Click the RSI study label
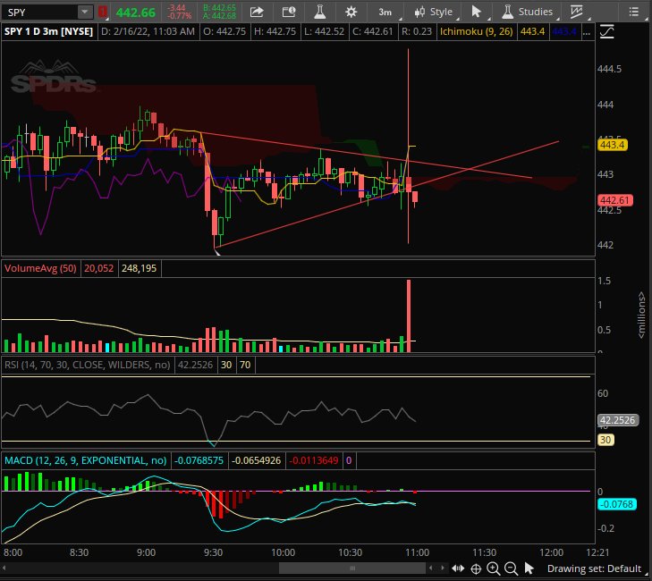Viewport: 652px width, 581px height. pos(88,365)
